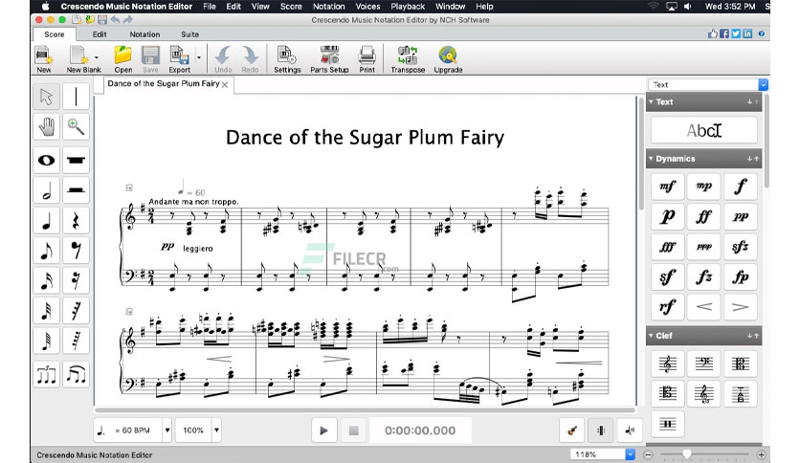Insert piano p dynamic marking
Image resolution: width=800 pixels, height=463 pixels.
(667, 216)
